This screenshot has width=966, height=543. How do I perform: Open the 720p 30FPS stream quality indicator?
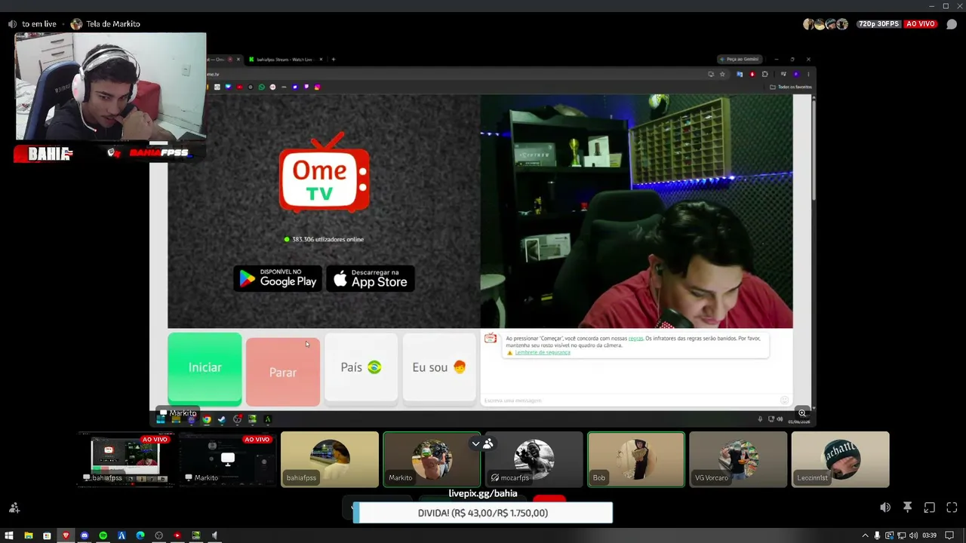tap(879, 24)
